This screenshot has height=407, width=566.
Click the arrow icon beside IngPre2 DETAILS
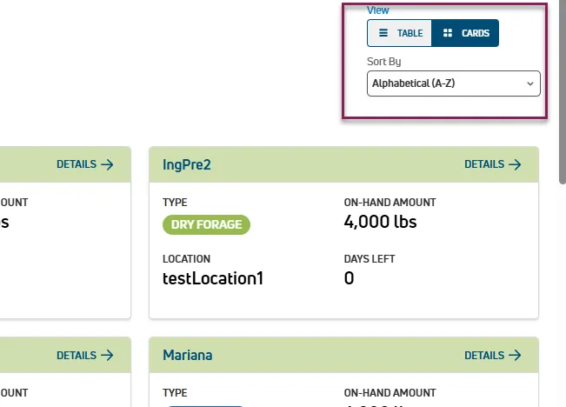tap(515, 164)
